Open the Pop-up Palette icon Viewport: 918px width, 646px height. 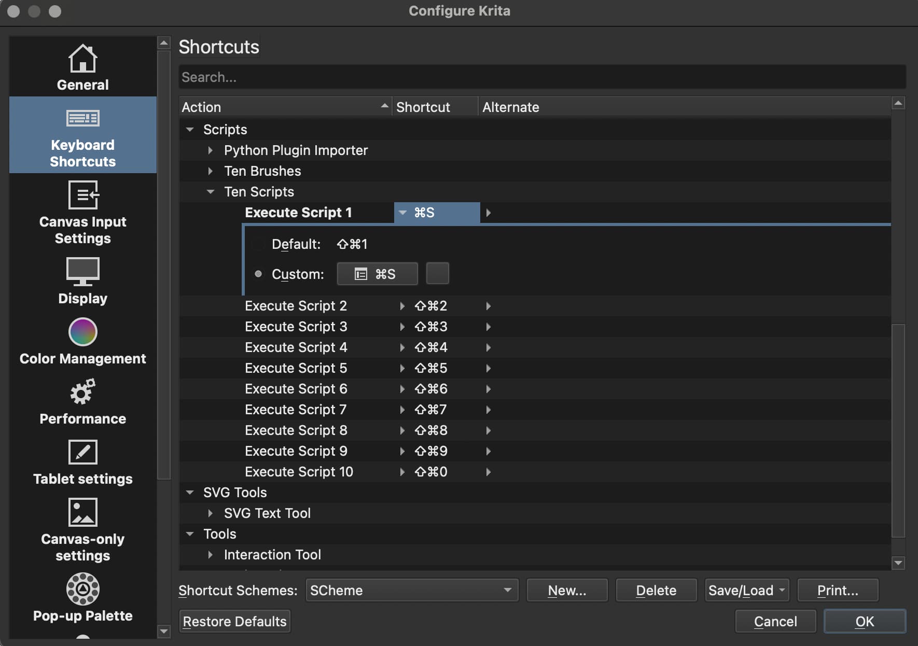click(82, 589)
